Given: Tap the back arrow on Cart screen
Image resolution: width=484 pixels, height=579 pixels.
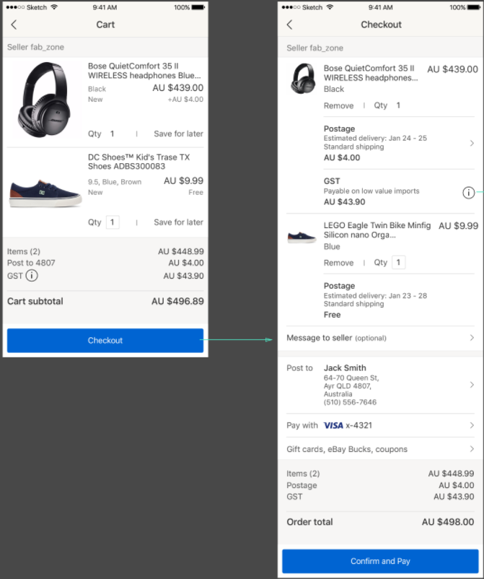Looking at the screenshot, I should [x=14, y=25].
